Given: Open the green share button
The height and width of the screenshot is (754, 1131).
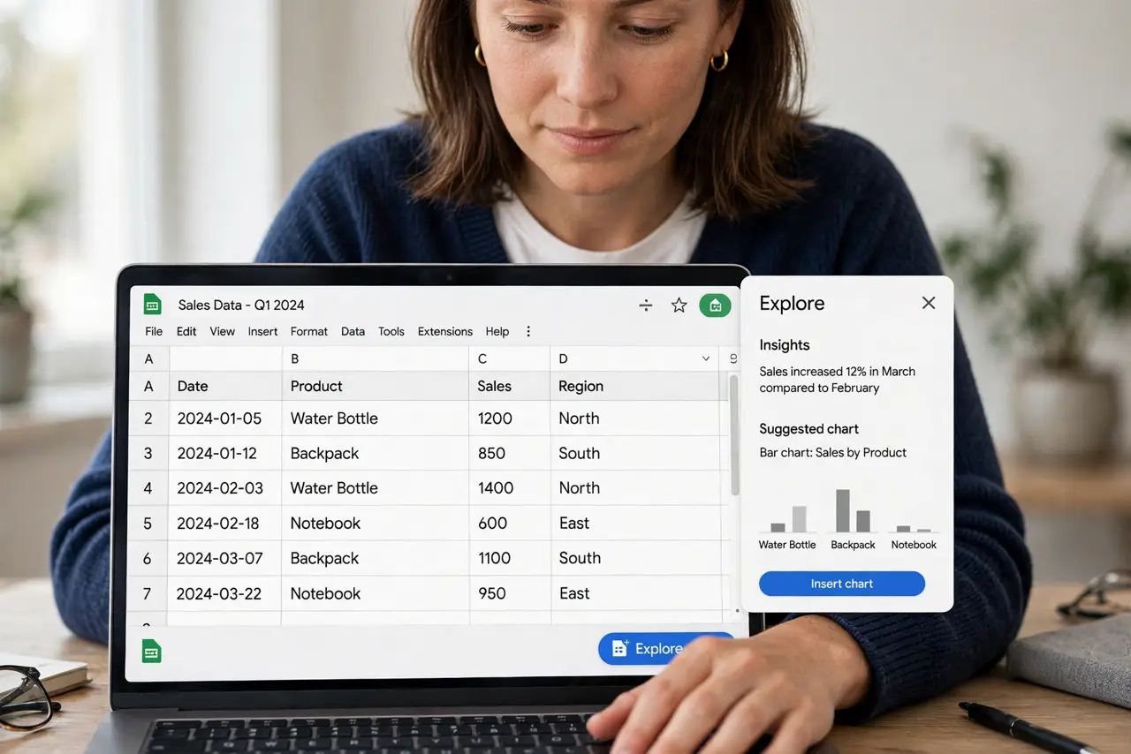Looking at the screenshot, I should pyautogui.click(x=715, y=305).
